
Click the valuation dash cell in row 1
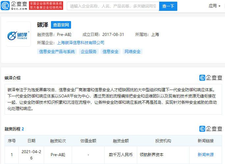[88, 155]
